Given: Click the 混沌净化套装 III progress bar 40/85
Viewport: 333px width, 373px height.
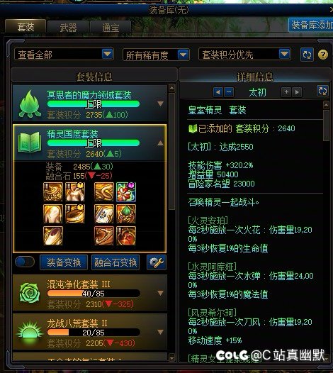Looking at the screenshot, I should [94, 294].
